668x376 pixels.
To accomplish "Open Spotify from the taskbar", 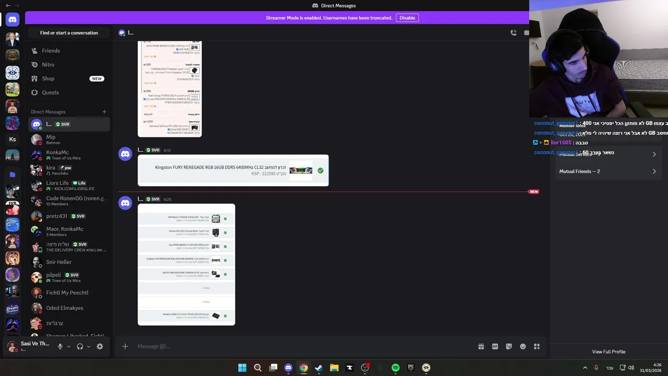I will [396, 368].
